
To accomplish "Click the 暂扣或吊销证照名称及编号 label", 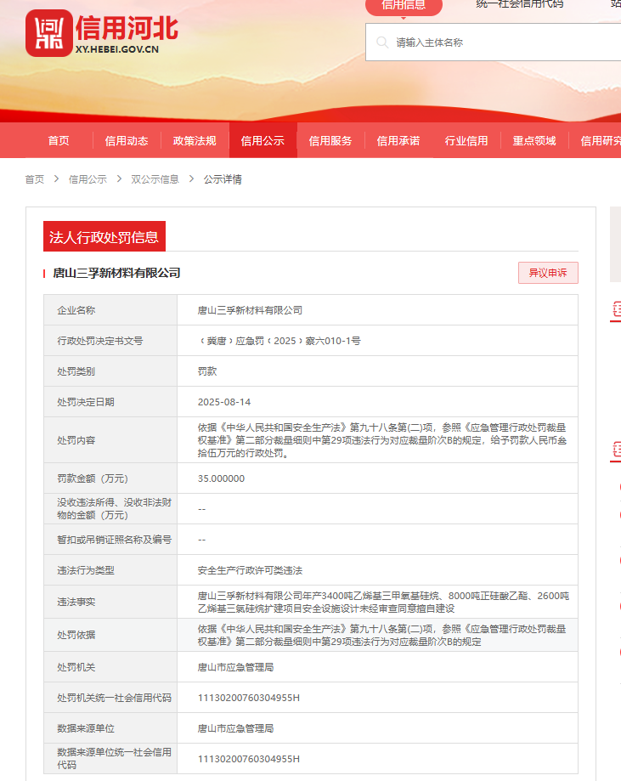I will pos(114,540).
